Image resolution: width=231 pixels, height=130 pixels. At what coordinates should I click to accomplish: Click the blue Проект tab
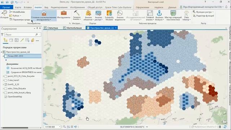coord(6,7)
